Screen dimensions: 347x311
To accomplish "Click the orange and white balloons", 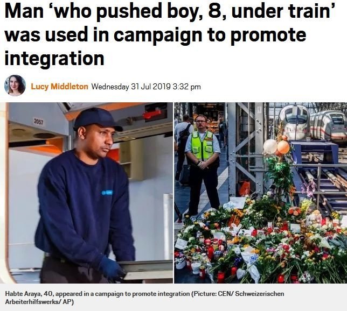I will pos(276,146).
